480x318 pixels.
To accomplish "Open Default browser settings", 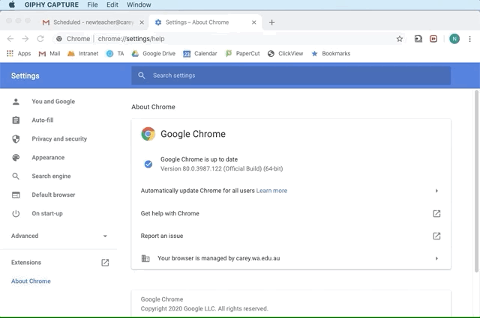I will pos(53,195).
